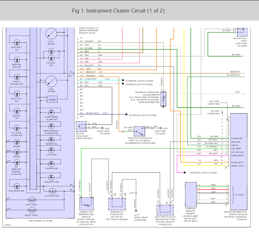Select the Seat Belt indicator LED symbol

pyautogui.click(x=17, y=43)
